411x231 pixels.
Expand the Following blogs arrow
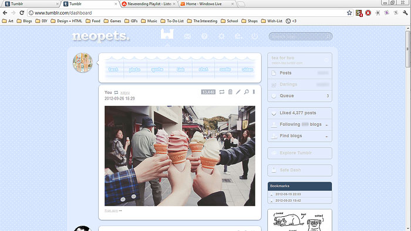click(326, 125)
